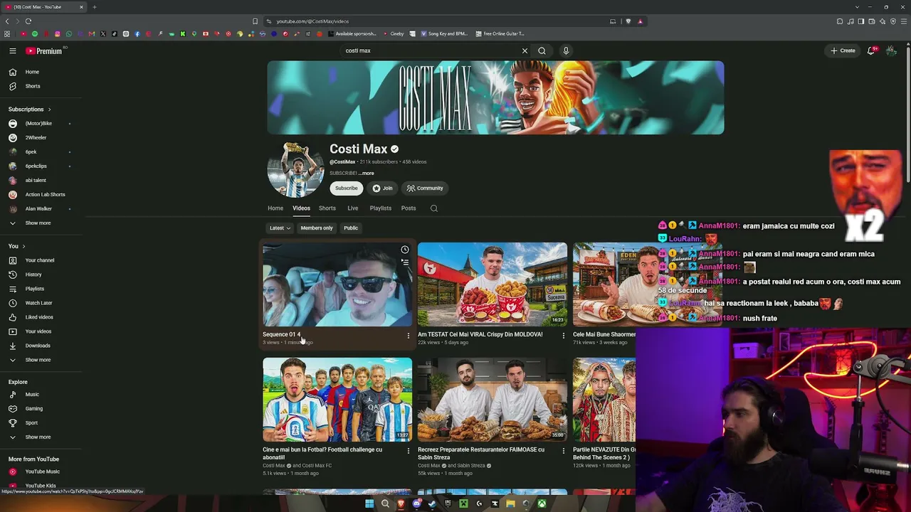Expand the Subscriptions section header

(30, 110)
